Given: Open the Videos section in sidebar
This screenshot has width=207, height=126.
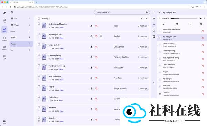Looking at the screenshot, I should click(4, 48).
